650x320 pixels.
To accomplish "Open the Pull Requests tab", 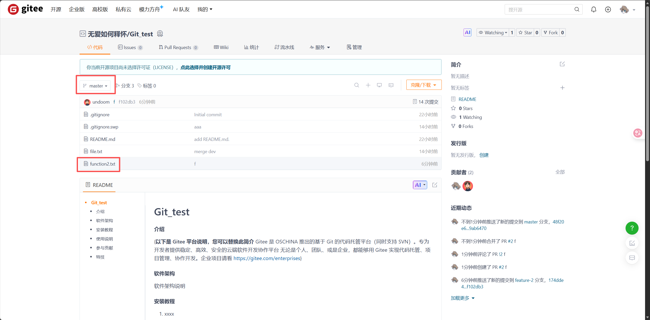I will [178, 47].
